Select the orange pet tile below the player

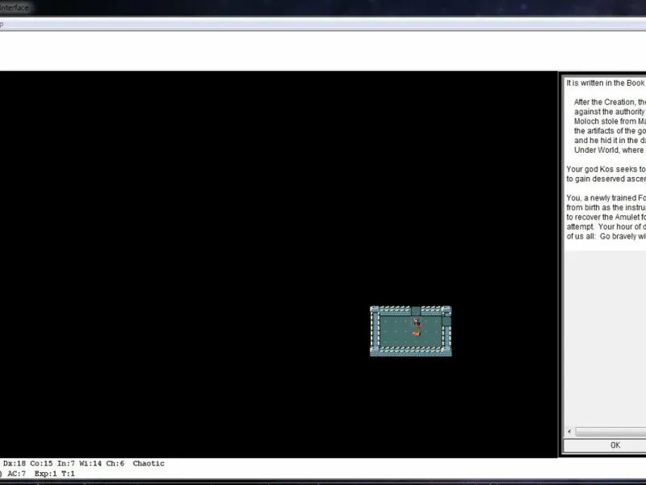pos(416,333)
